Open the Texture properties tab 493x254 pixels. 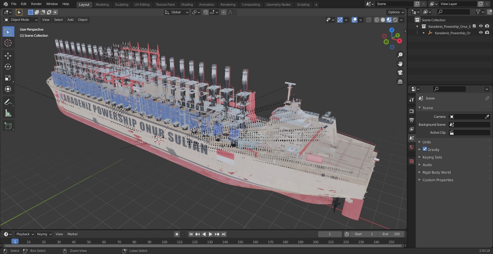pos(411,161)
